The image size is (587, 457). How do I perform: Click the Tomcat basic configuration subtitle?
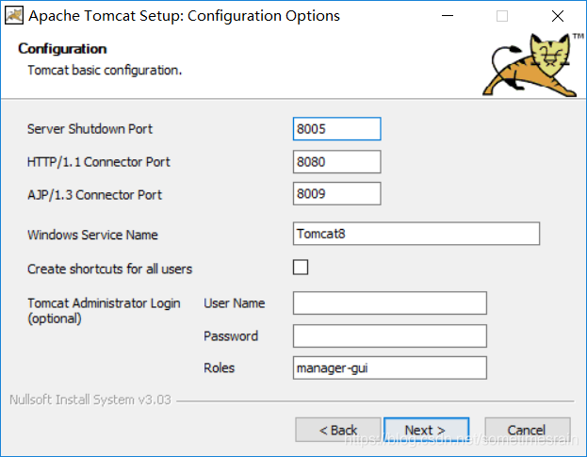pos(105,70)
